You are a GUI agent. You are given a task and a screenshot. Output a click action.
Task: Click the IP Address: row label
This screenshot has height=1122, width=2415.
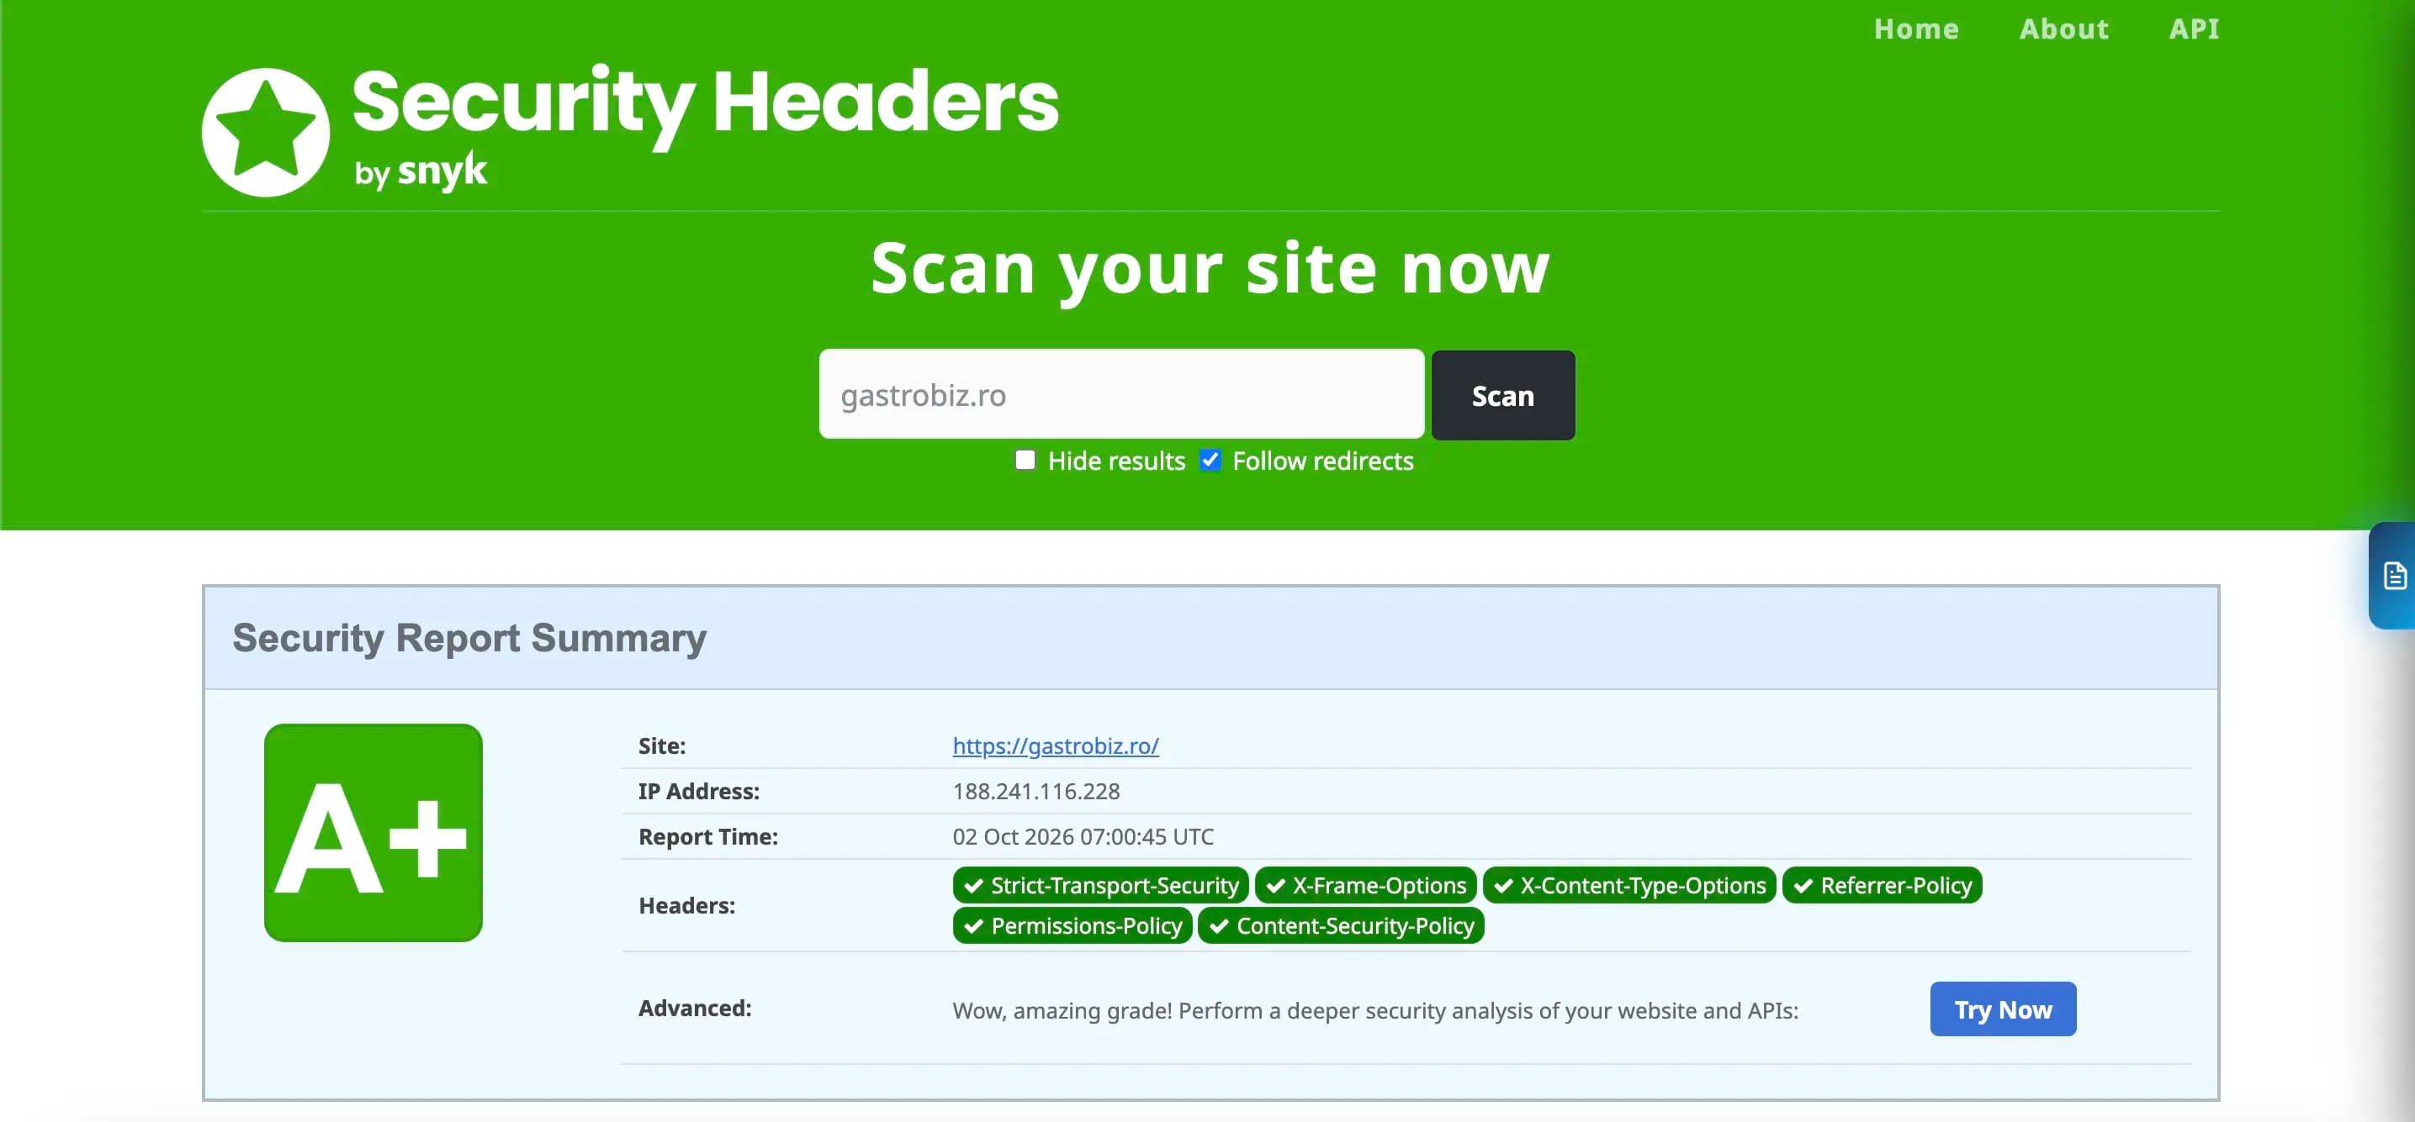tap(698, 792)
